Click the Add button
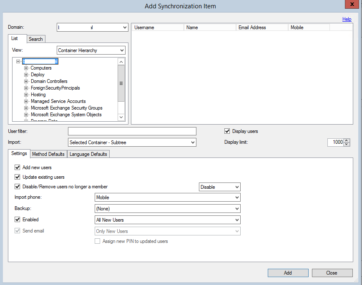Image resolution: width=362 pixels, height=285 pixels. pyautogui.click(x=288, y=273)
